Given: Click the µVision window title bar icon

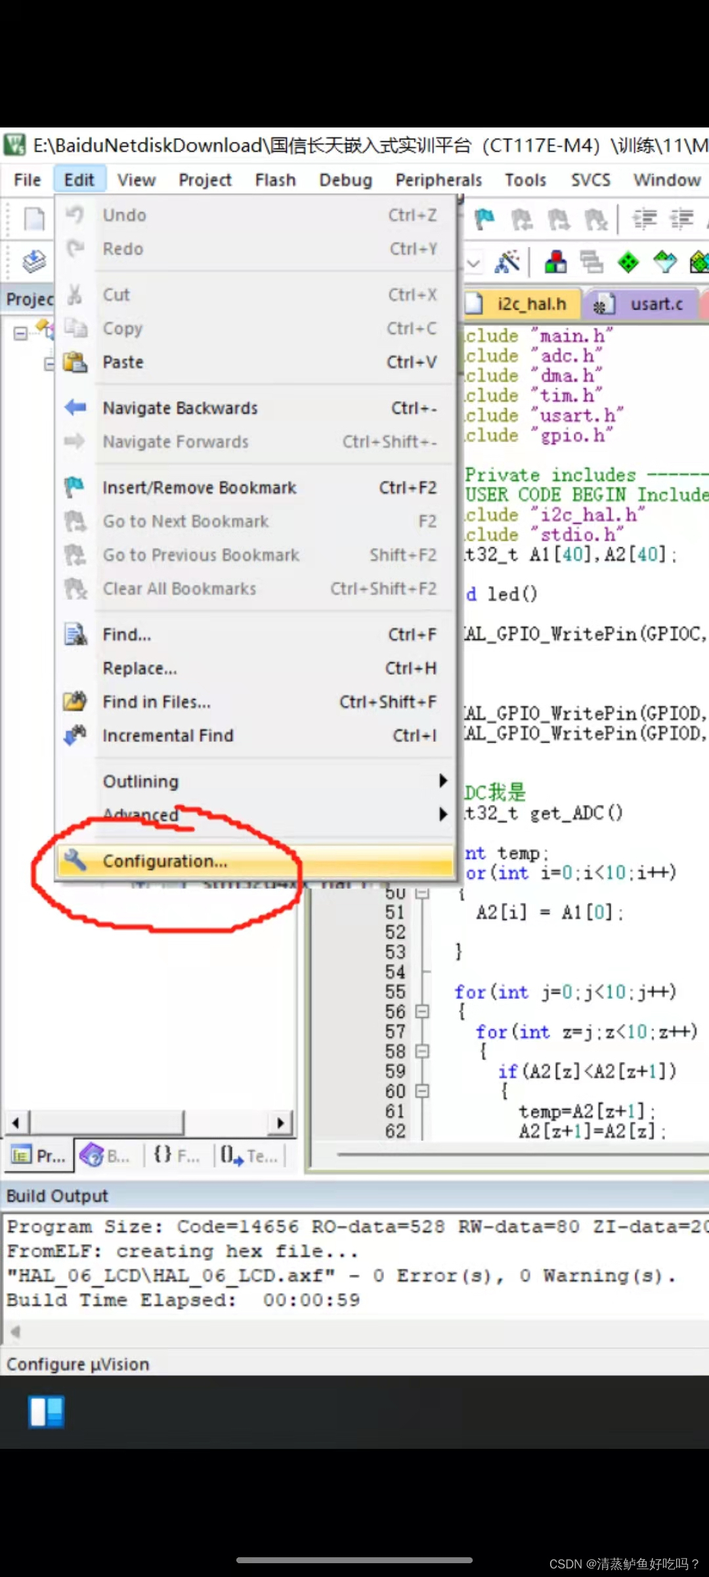Looking at the screenshot, I should tap(14, 145).
